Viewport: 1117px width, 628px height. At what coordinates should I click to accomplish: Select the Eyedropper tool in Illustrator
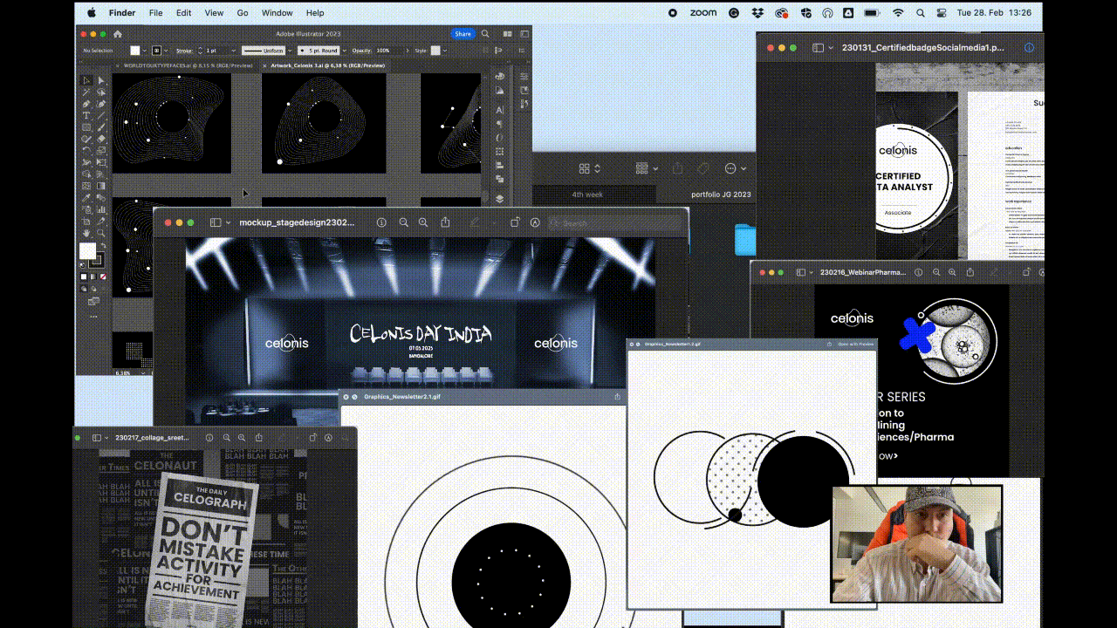coord(86,197)
